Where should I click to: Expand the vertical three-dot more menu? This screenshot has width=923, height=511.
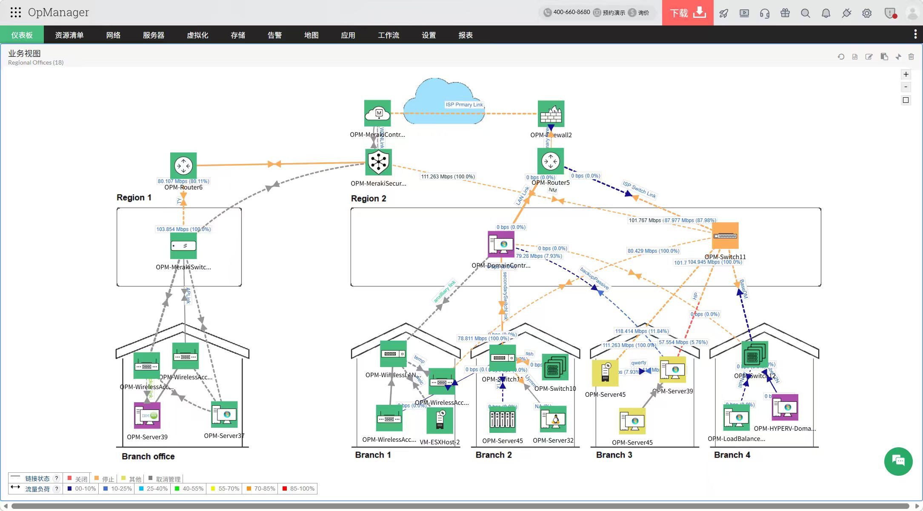coord(915,34)
